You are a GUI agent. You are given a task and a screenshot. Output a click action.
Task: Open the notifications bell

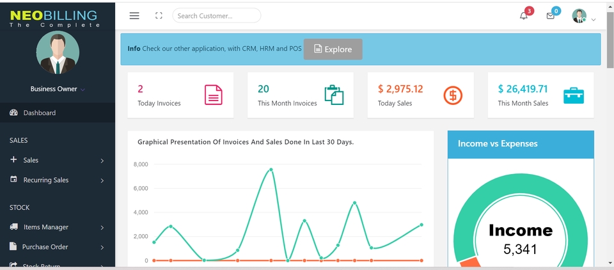click(x=524, y=15)
